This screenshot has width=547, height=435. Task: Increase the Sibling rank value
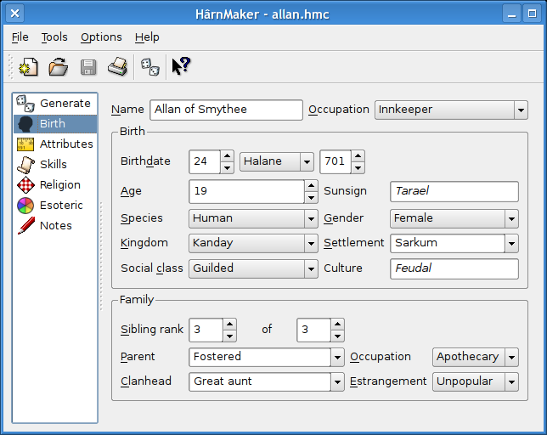pyautogui.click(x=229, y=324)
